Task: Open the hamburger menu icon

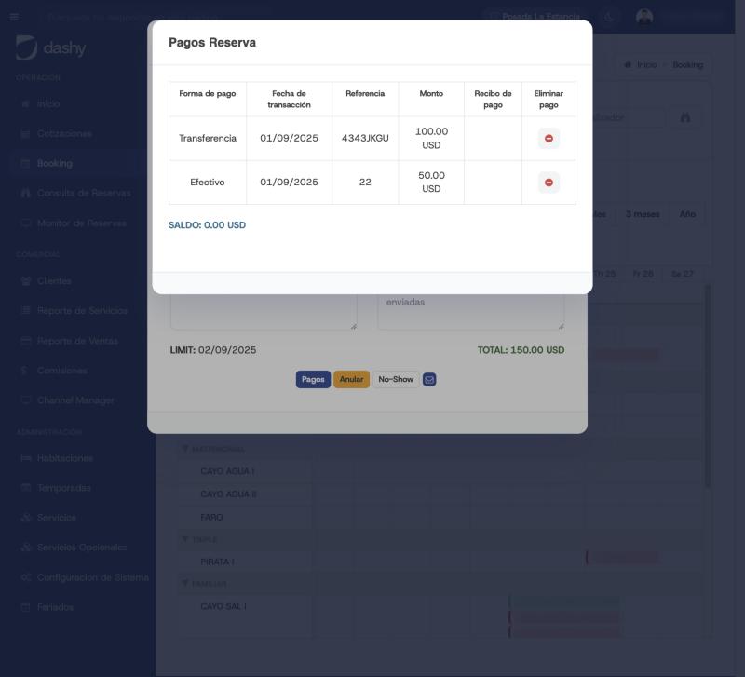Action: [14, 17]
